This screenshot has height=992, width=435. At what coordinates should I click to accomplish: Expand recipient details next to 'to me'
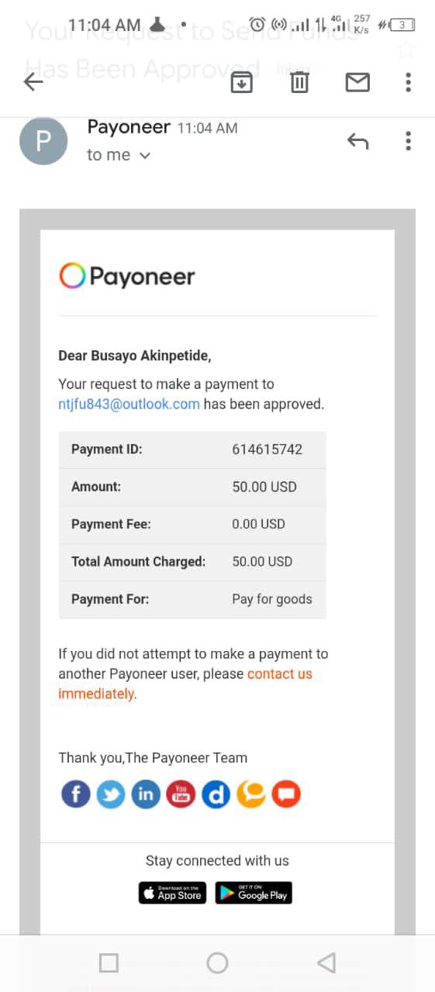point(144,156)
